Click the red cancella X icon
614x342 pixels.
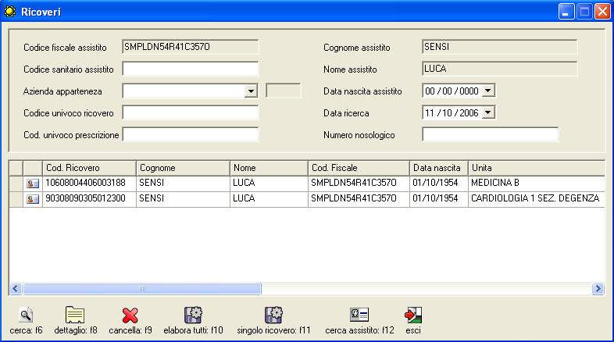(130, 315)
